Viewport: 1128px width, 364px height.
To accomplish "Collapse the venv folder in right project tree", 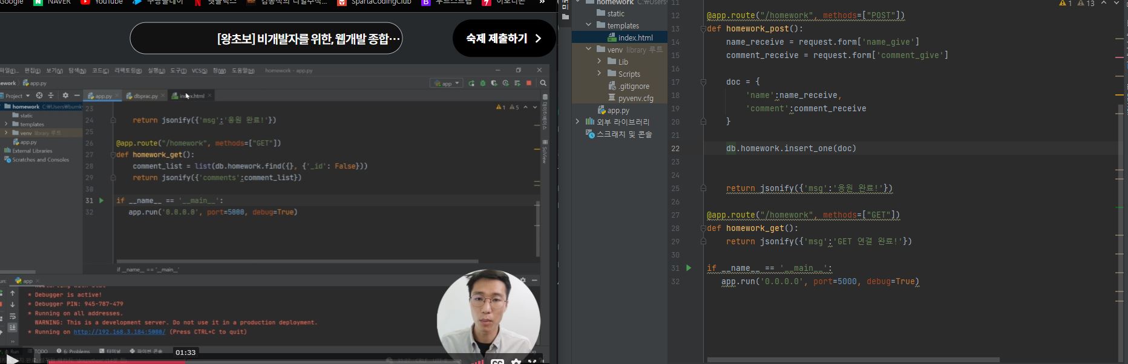I will tap(589, 50).
